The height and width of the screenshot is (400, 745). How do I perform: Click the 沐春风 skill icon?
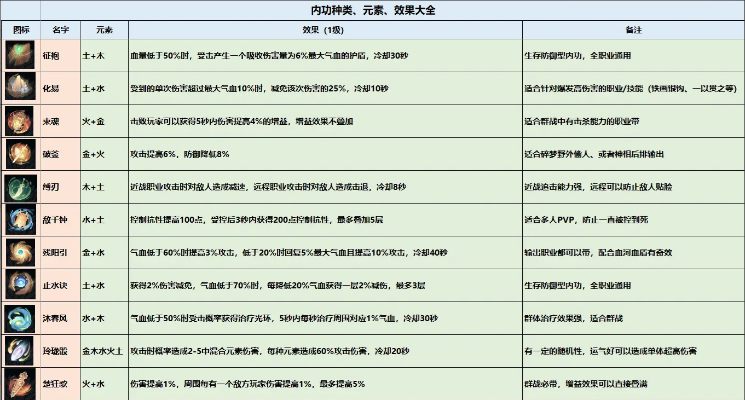[x=20, y=318]
